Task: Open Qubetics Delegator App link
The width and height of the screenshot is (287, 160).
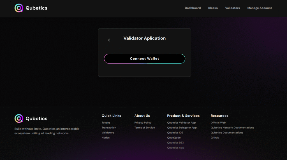Action: tap(182, 128)
